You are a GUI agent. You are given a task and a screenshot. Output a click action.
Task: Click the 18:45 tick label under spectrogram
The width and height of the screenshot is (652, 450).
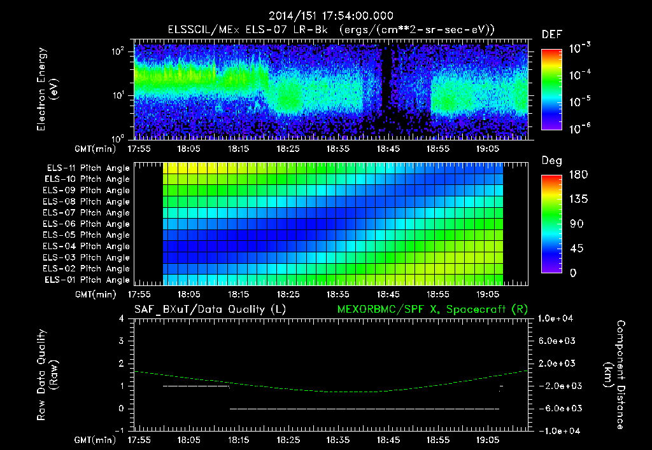(x=388, y=149)
